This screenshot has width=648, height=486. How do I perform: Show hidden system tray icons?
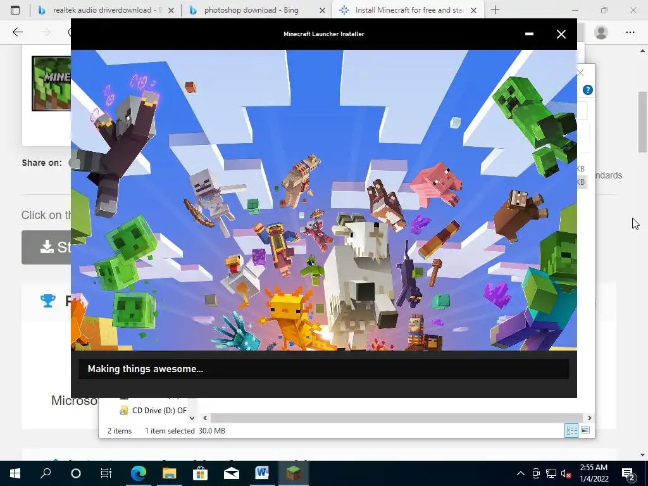521,473
